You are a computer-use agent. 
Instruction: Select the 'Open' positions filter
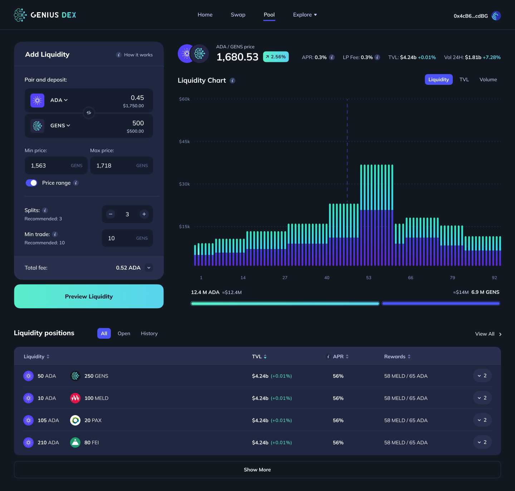[x=124, y=333]
